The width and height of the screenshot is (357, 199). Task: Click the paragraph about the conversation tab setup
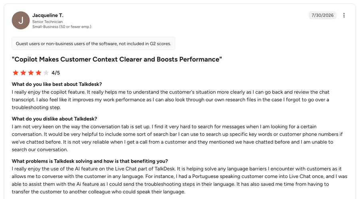coord(177,138)
